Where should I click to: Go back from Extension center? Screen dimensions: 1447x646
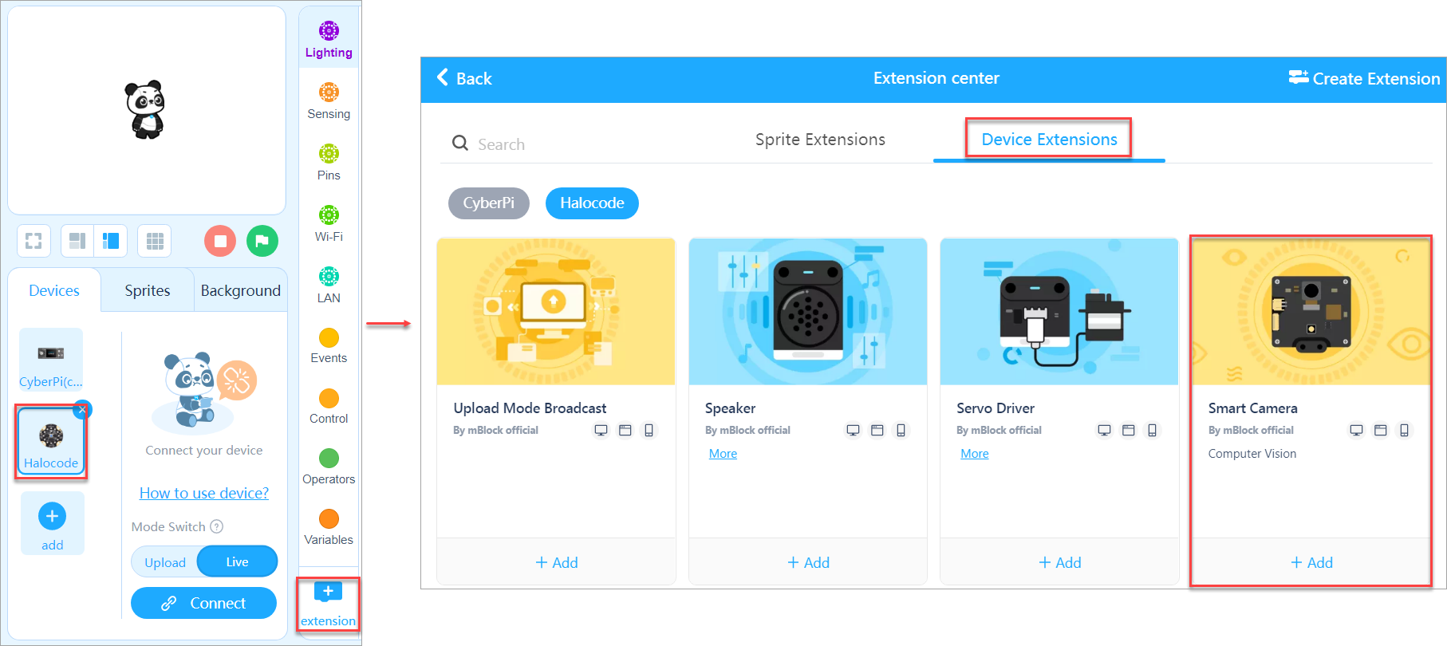click(464, 78)
